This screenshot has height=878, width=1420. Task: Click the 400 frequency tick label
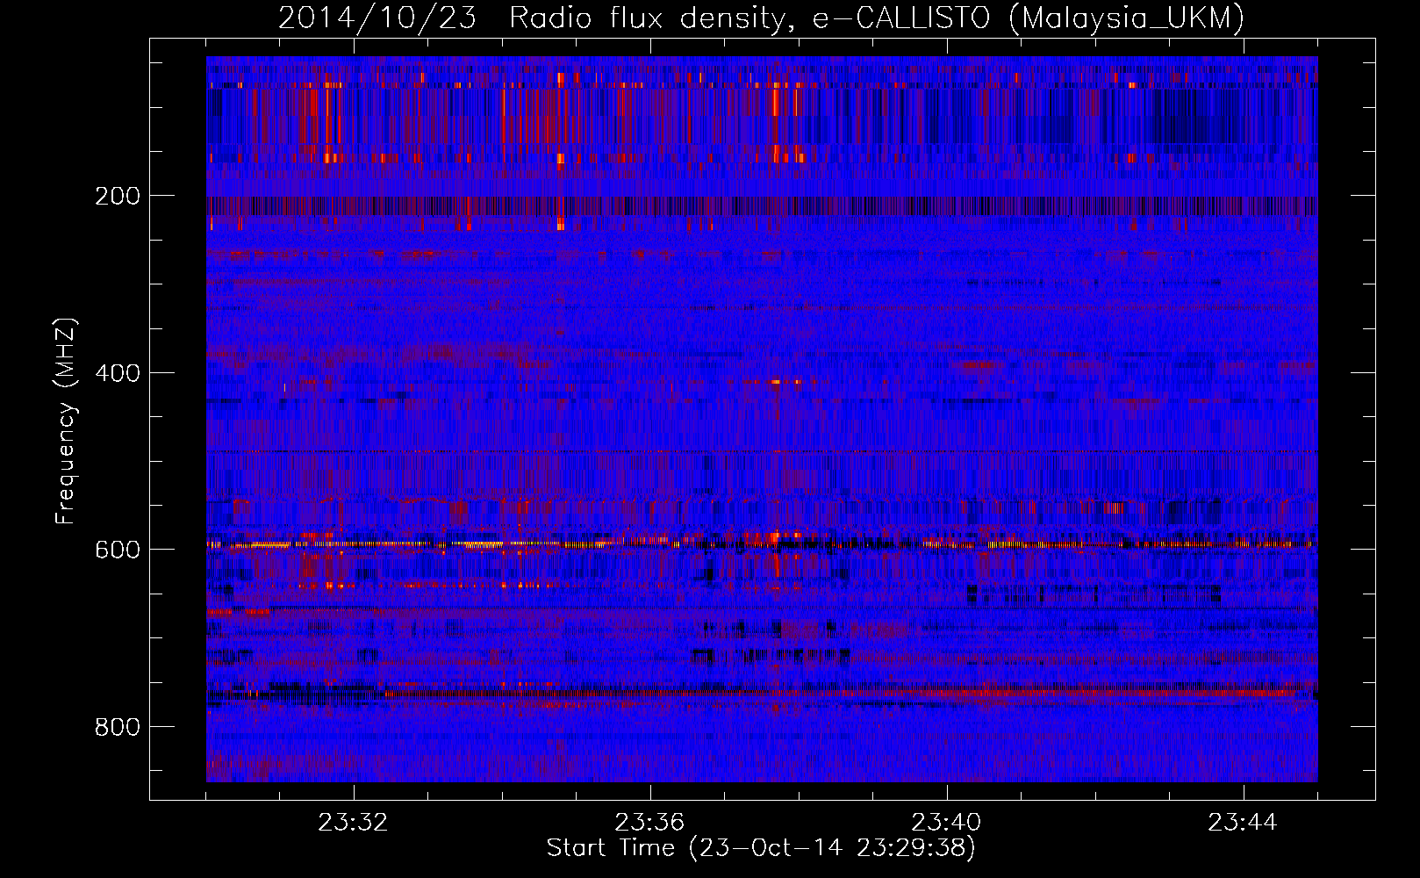pyautogui.click(x=117, y=373)
